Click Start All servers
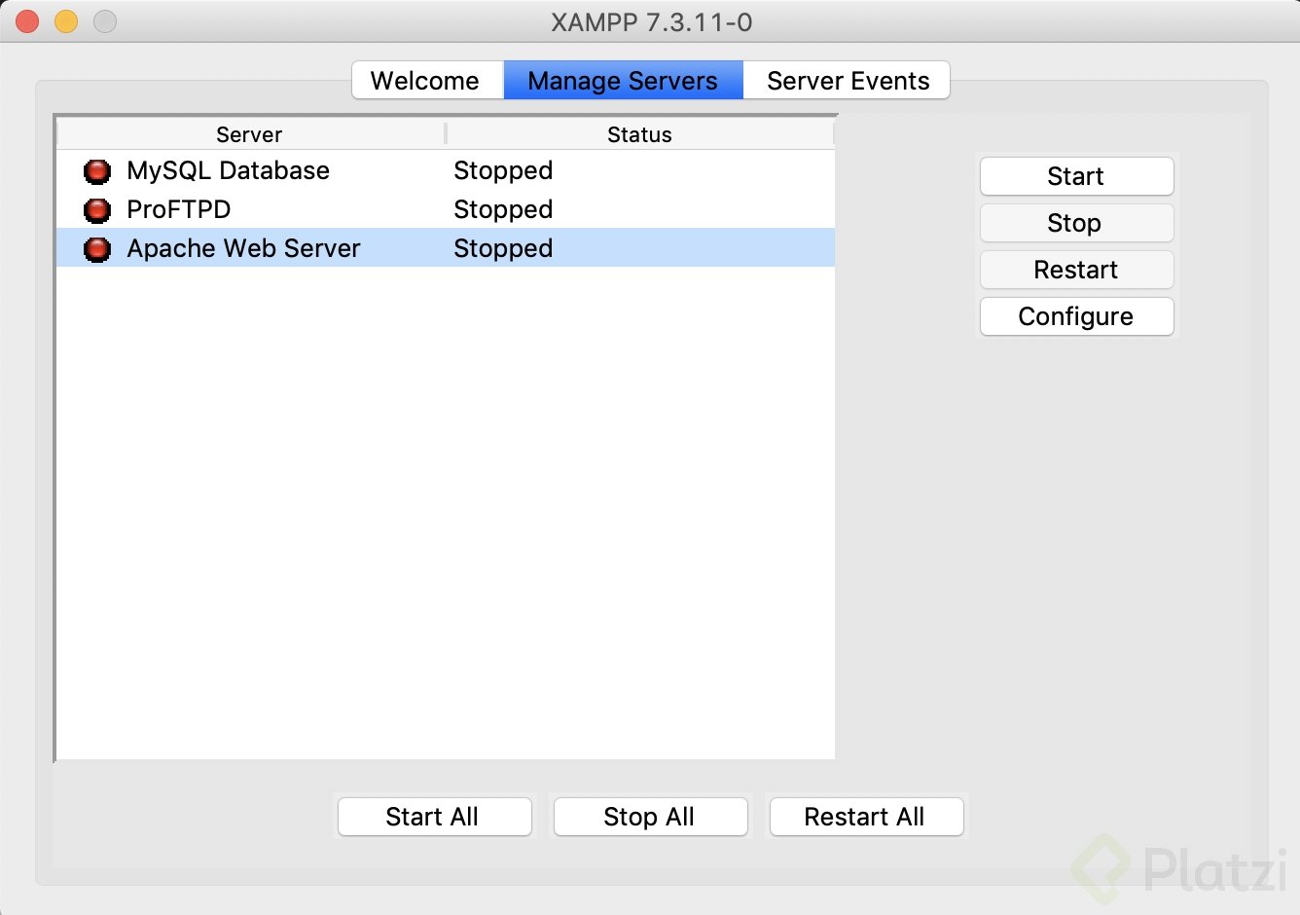This screenshot has width=1300, height=915. pyautogui.click(x=434, y=817)
